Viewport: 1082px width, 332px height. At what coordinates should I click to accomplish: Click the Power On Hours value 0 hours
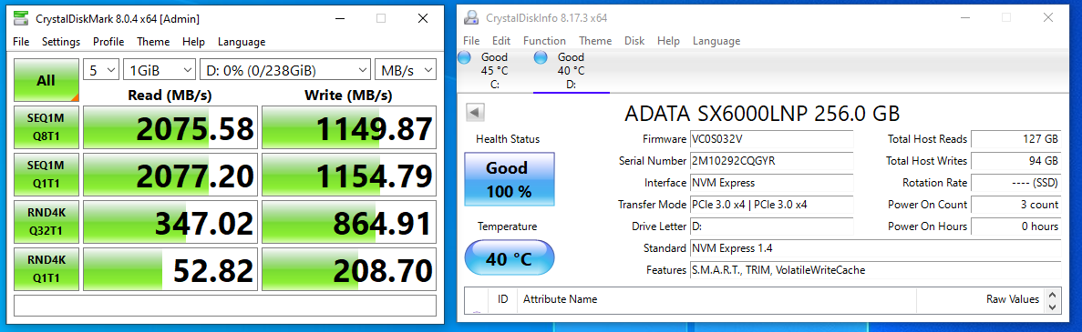click(1016, 226)
